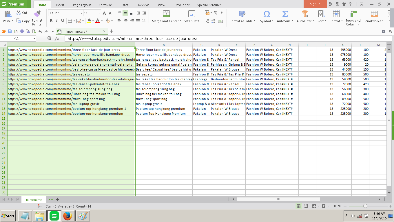Viewport: 394px width, 222px height.
Task: Click the red font color A
Action: point(98,21)
